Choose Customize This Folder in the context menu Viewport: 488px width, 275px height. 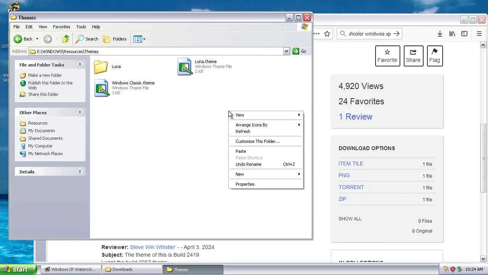click(266, 141)
